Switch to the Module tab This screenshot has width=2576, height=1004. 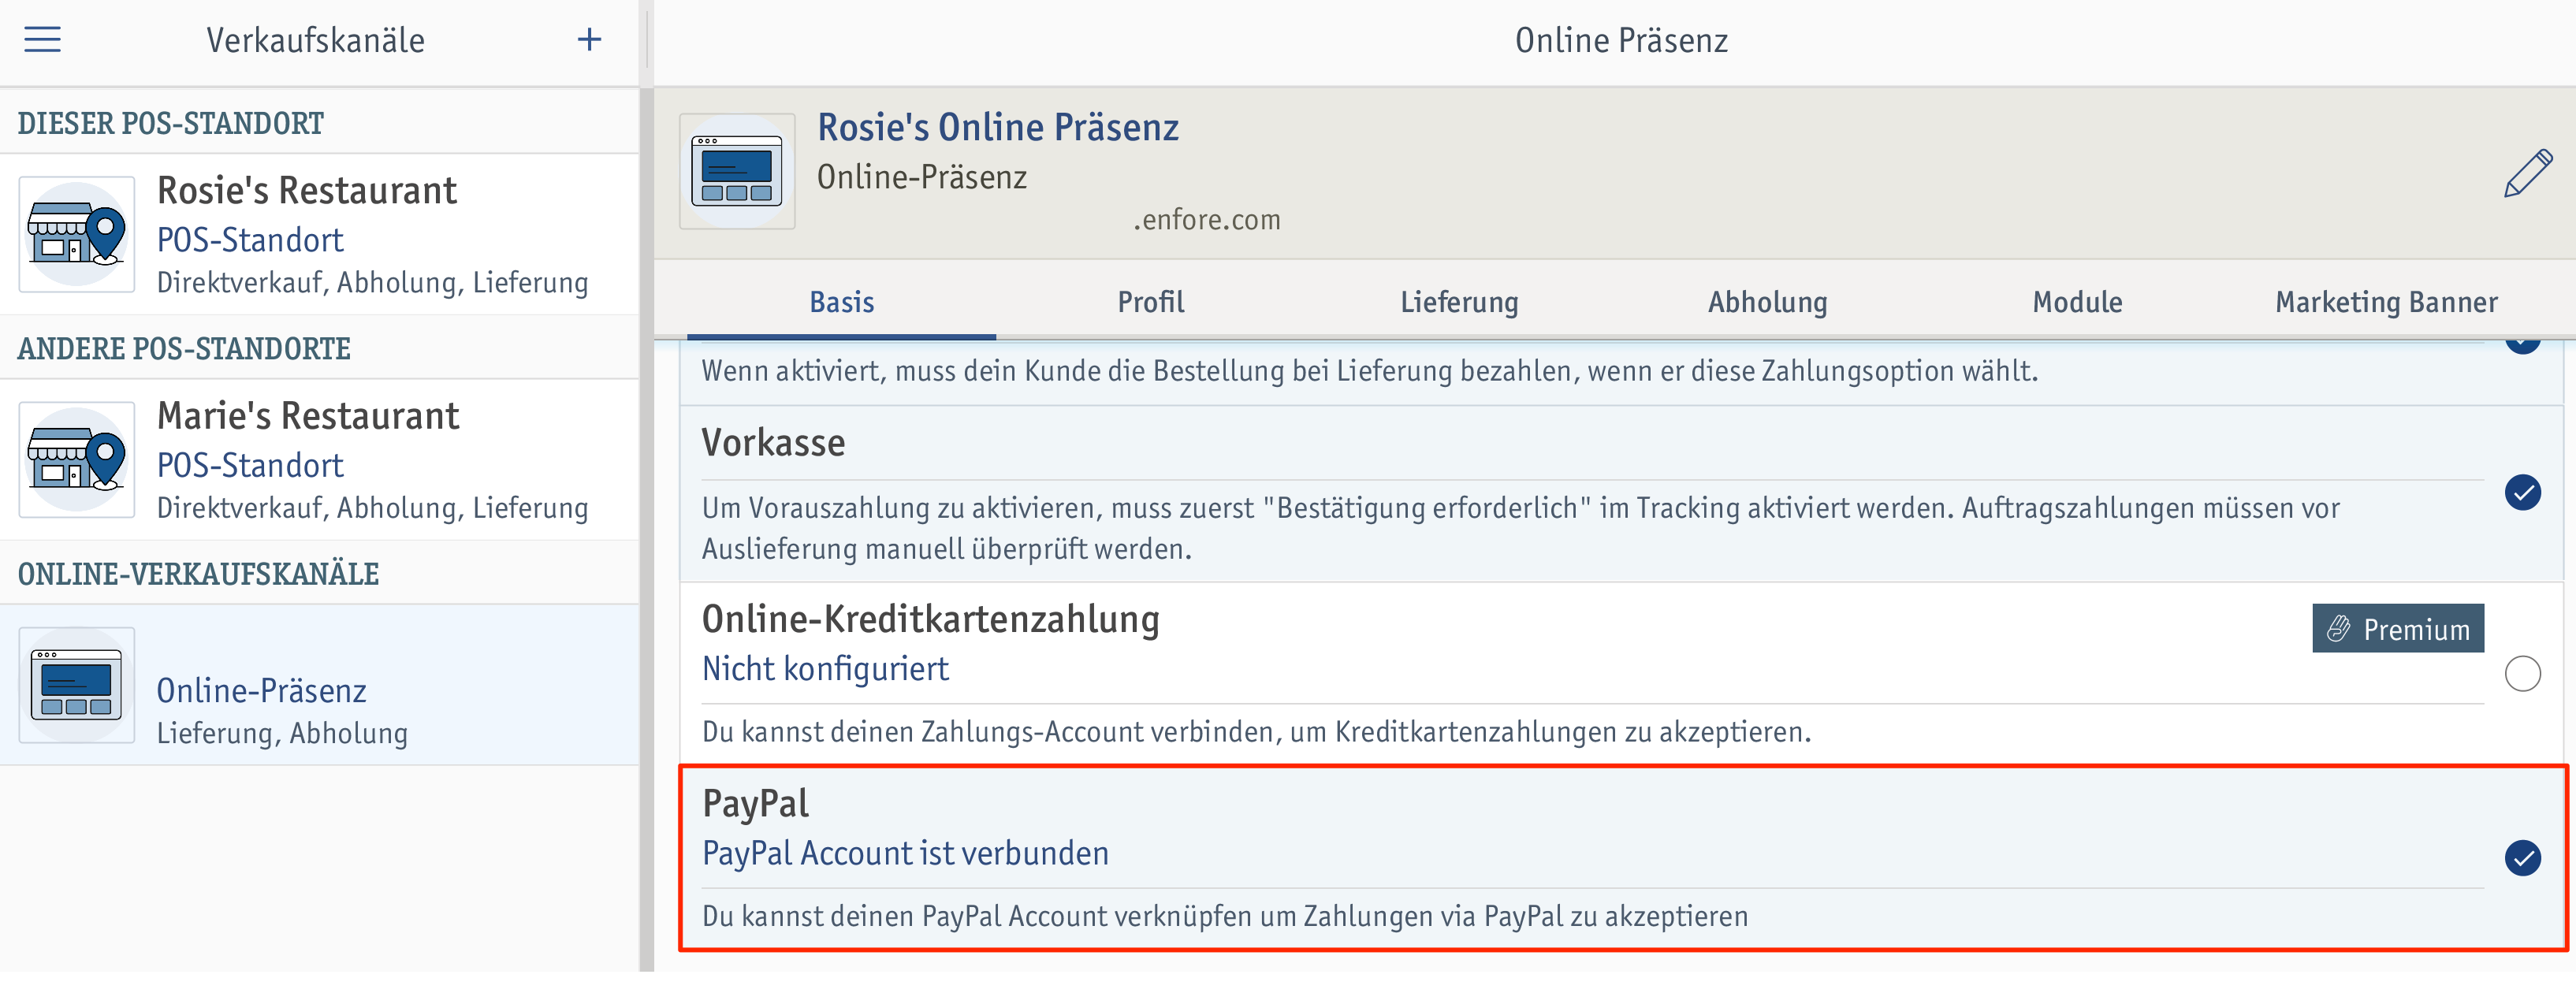2077,302
